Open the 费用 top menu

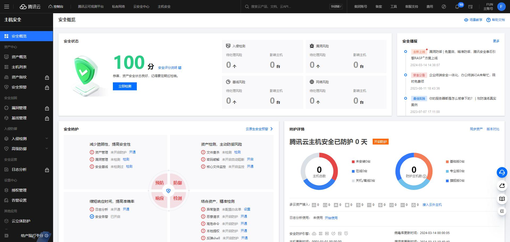pyautogui.click(x=430, y=7)
